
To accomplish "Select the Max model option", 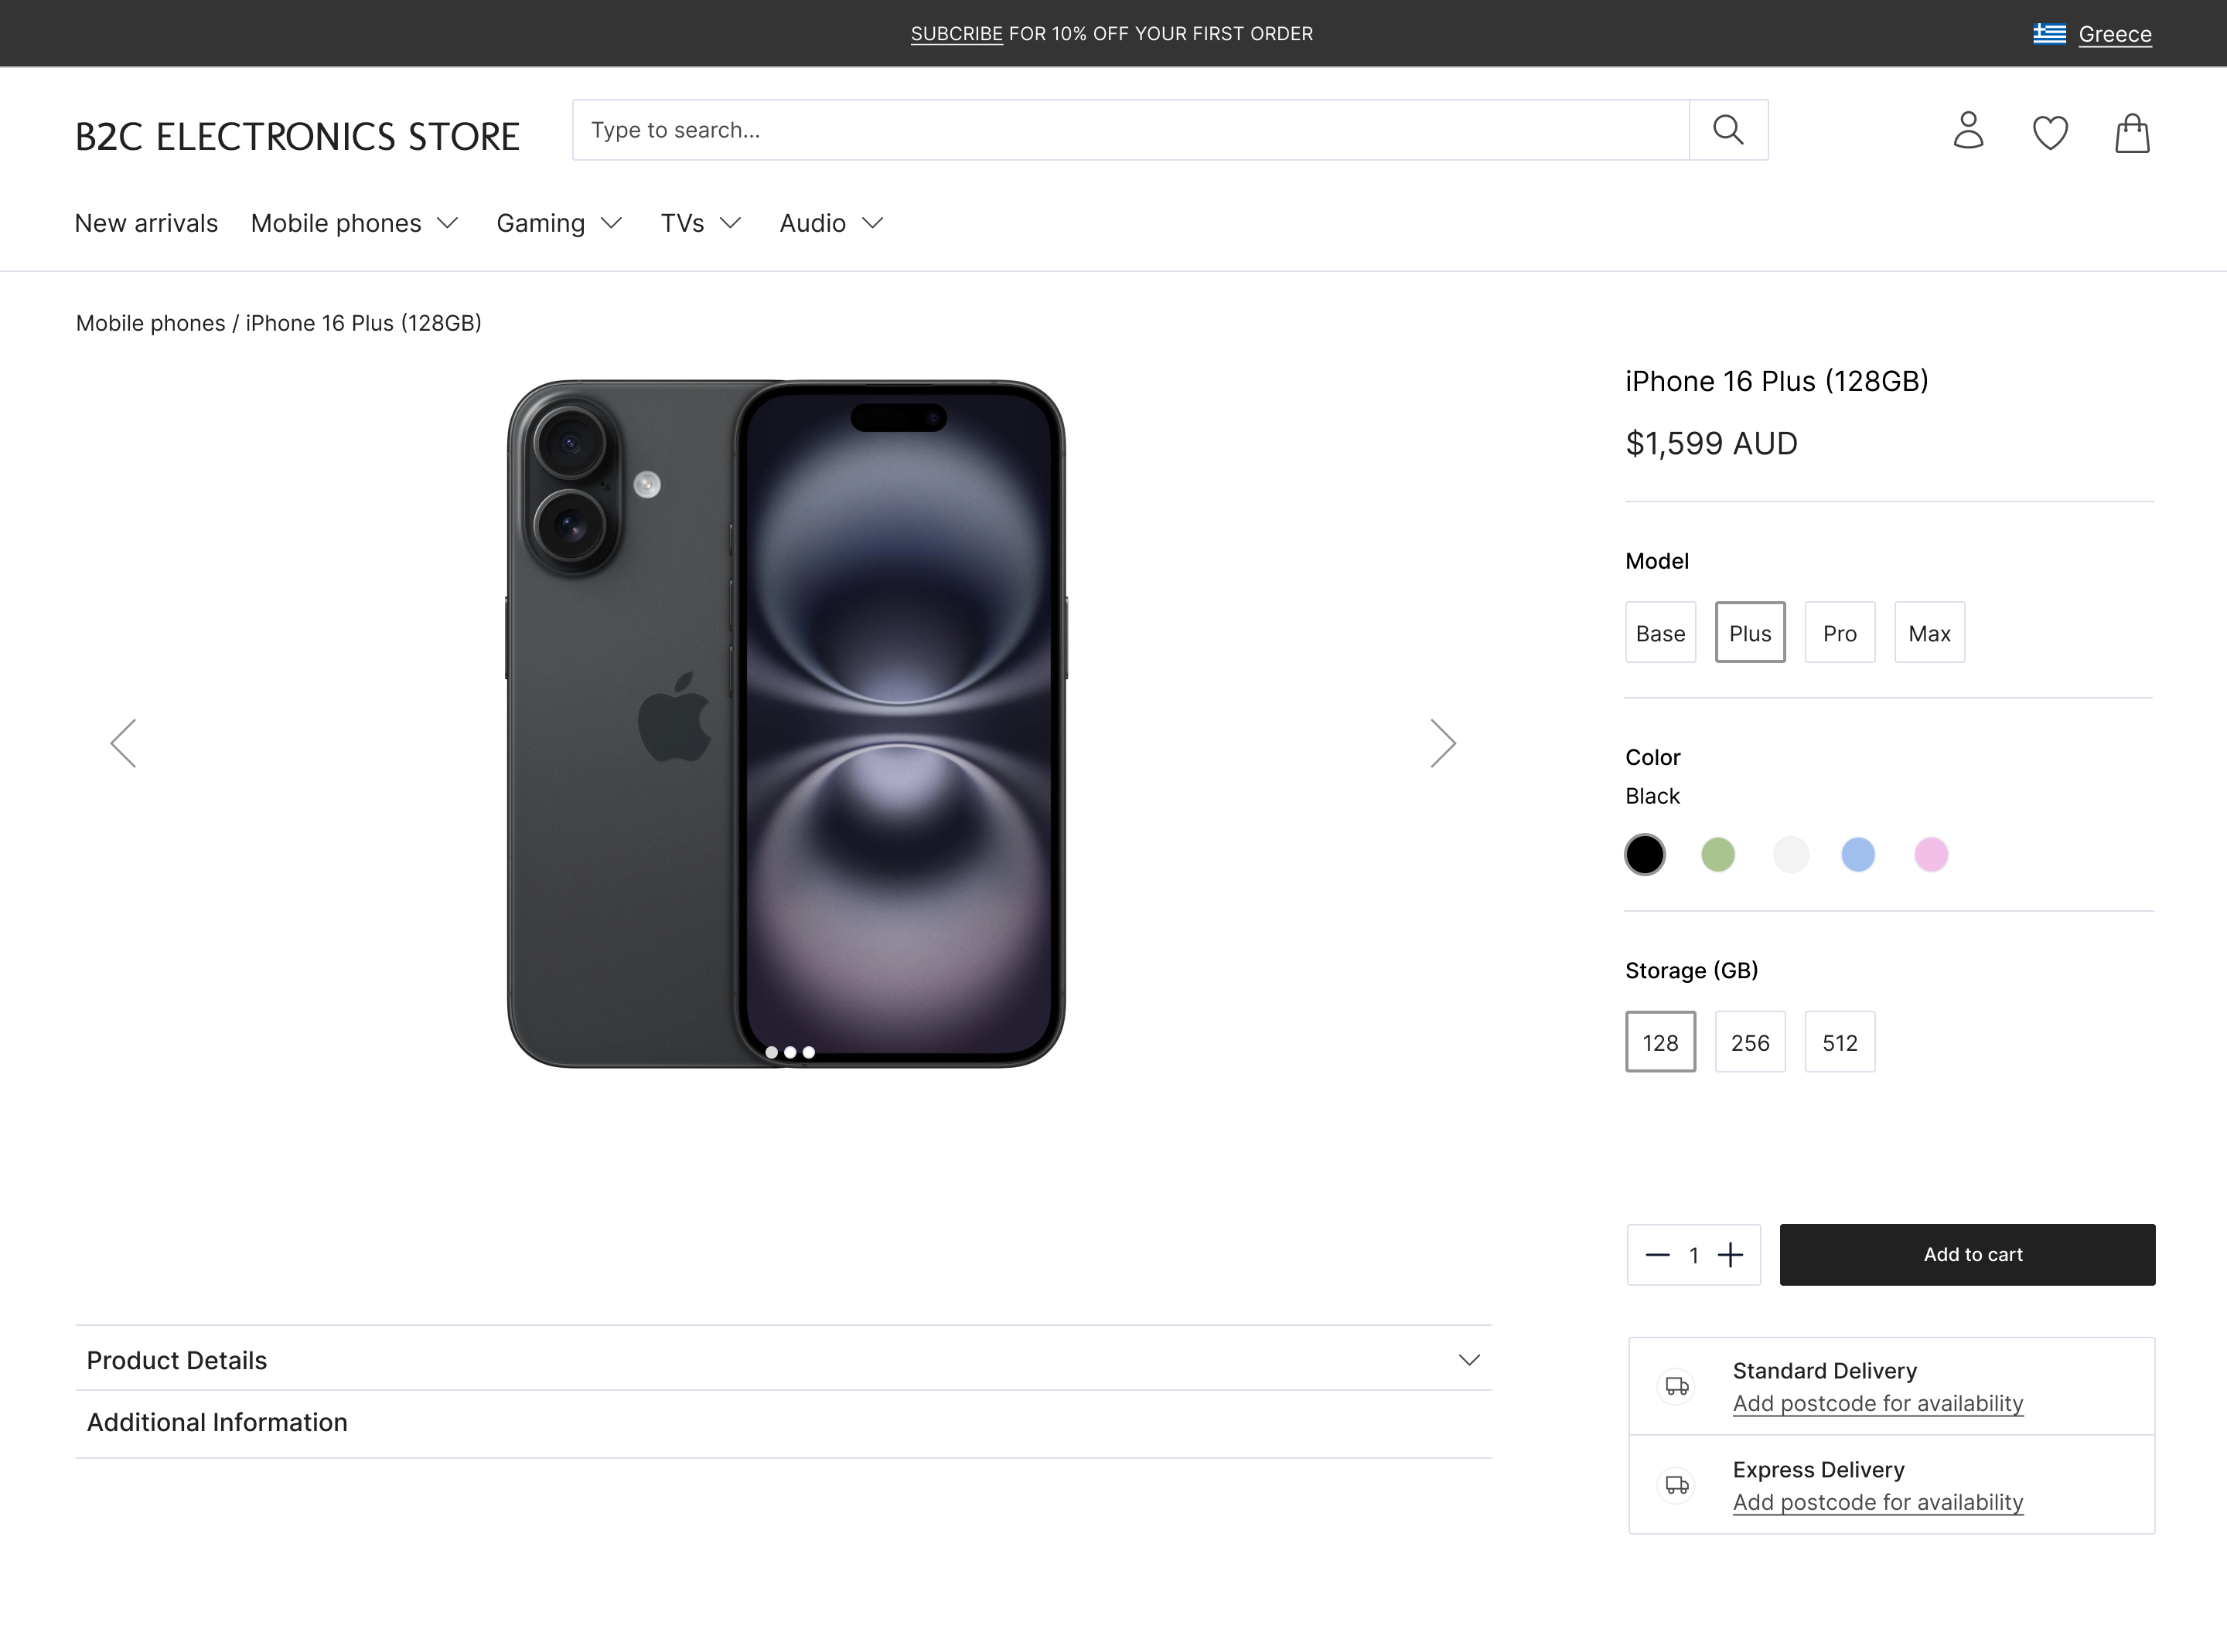I will [1929, 633].
